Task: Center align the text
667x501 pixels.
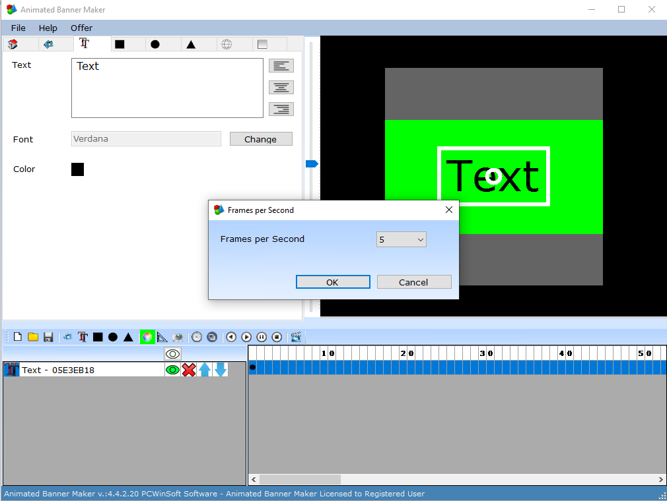Action: pyautogui.click(x=281, y=88)
